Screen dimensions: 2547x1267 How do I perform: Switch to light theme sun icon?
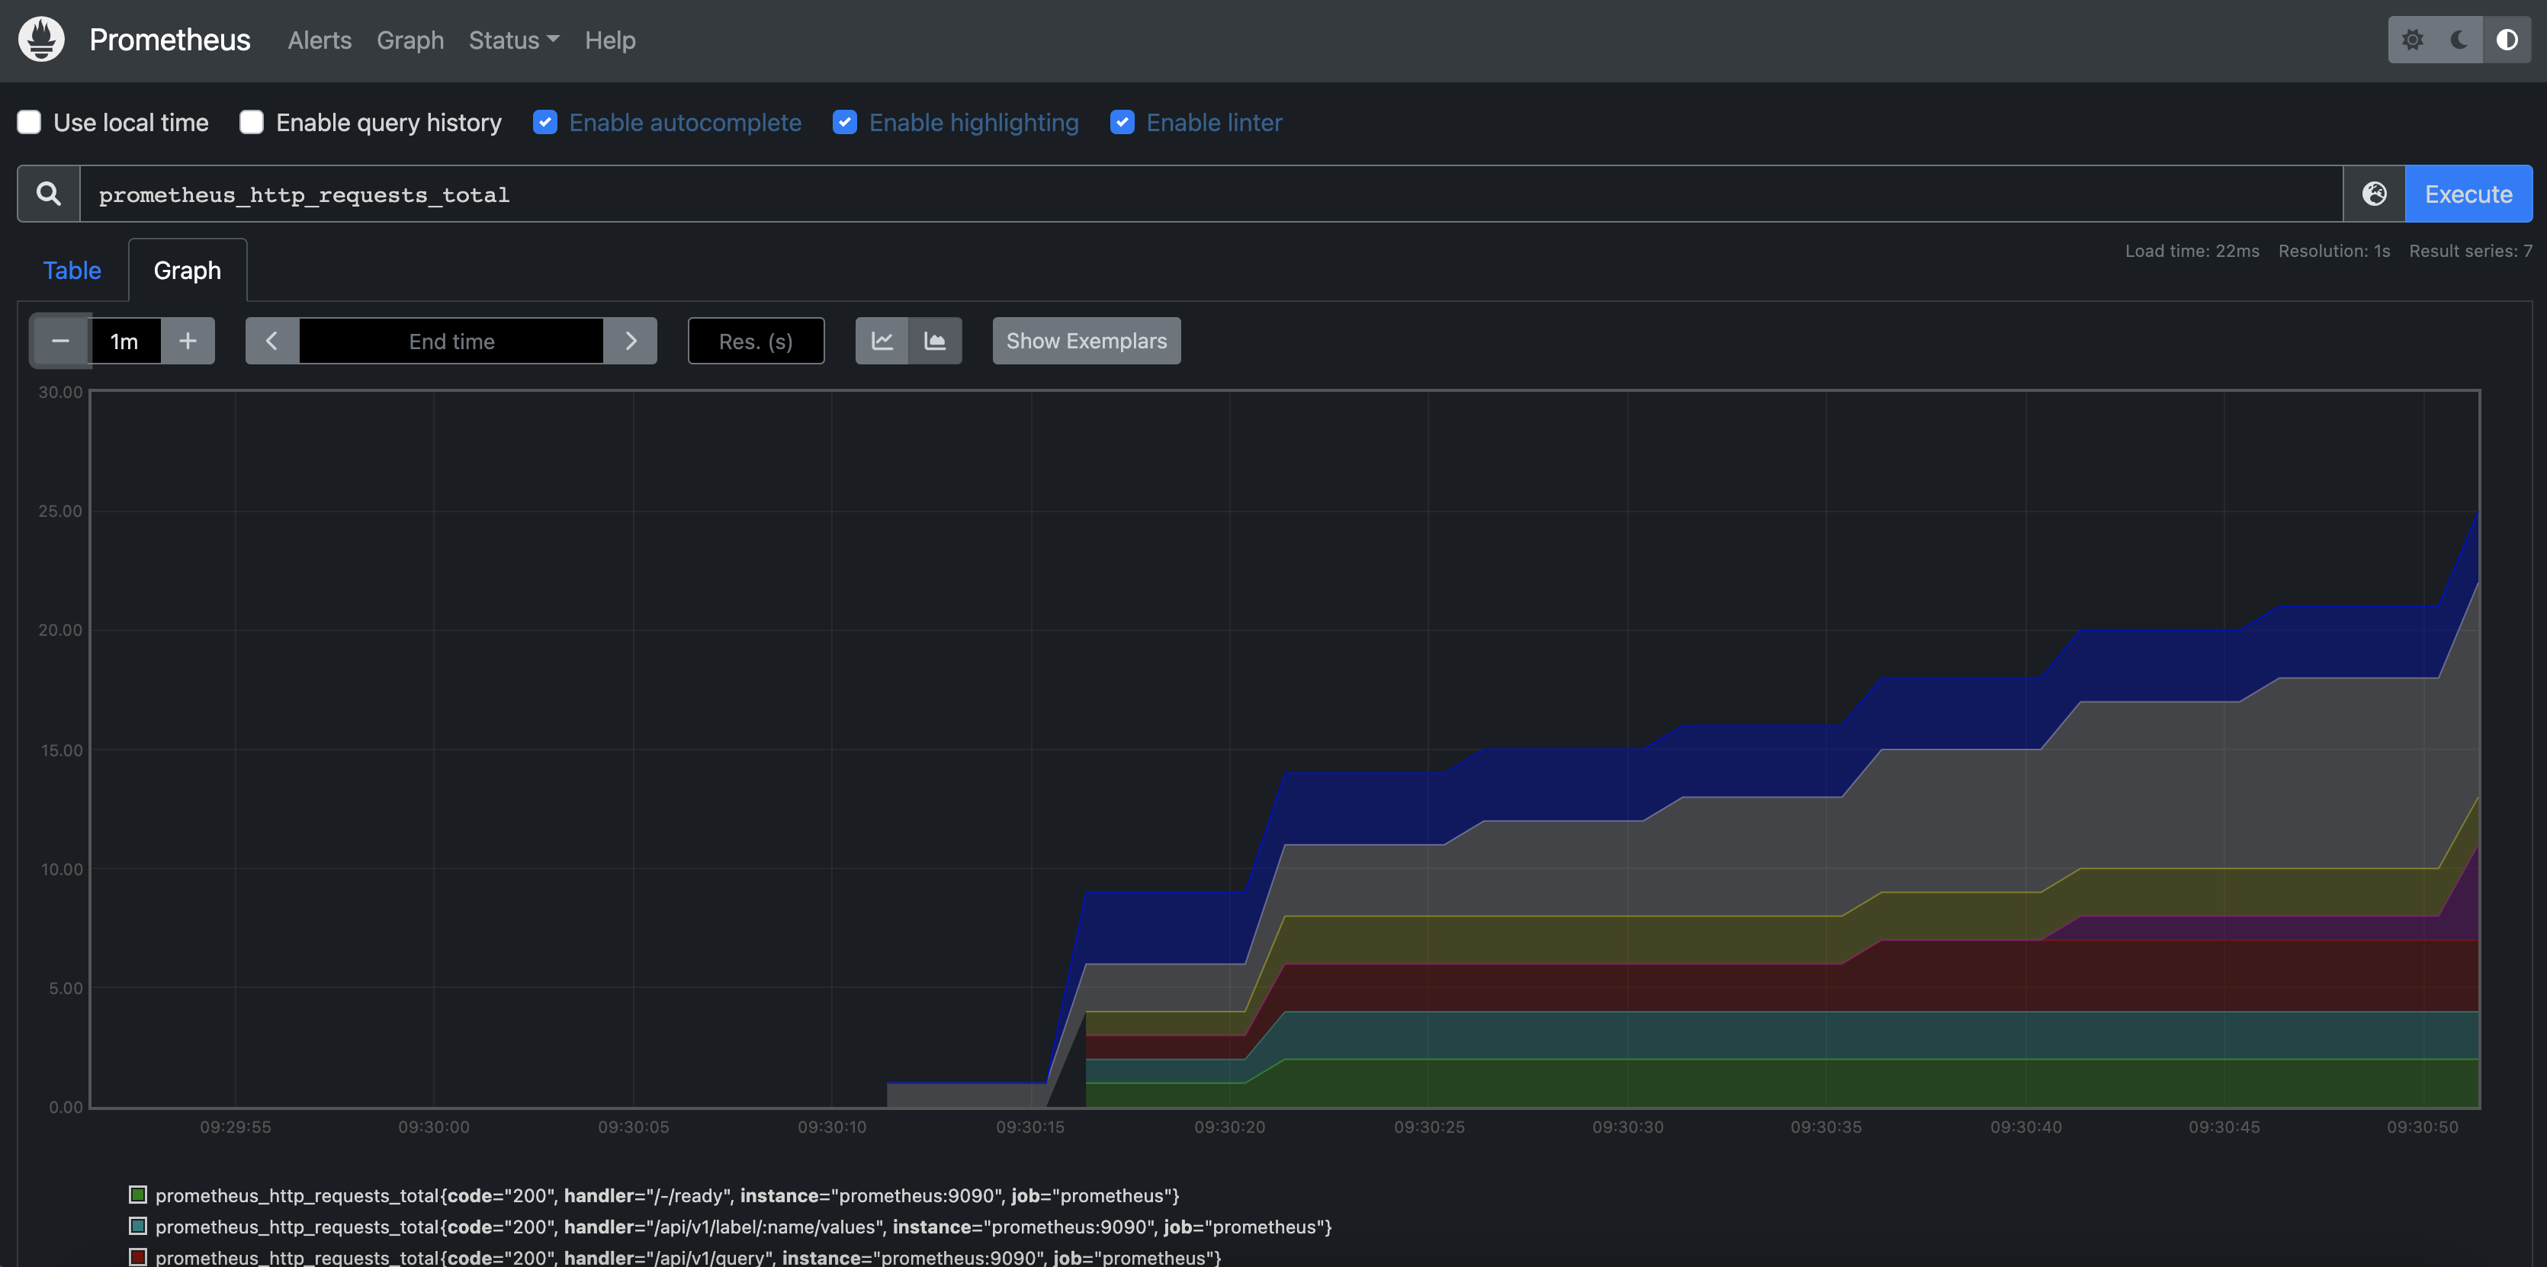[2411, 40]
